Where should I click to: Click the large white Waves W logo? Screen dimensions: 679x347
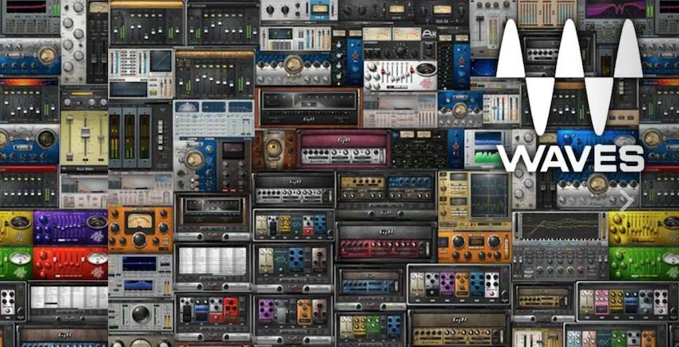pos(570,77)
